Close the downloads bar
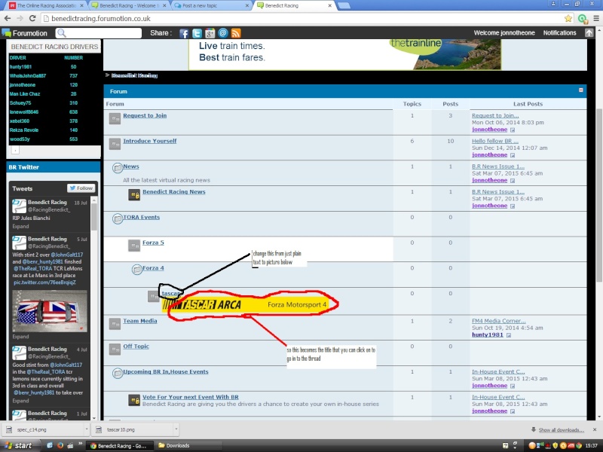This screenshot has width=603, height=452. 595,429
